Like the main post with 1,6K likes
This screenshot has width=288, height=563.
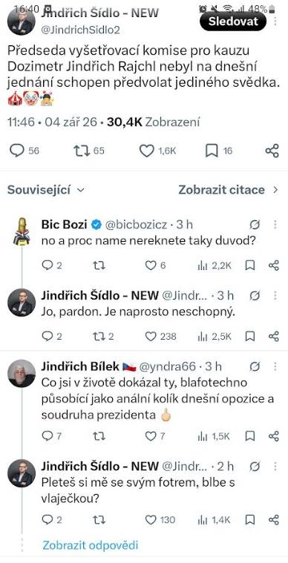click(146, 151)
